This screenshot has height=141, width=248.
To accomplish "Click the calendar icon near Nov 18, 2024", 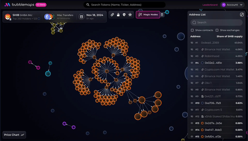I will (x=81, y=17).
